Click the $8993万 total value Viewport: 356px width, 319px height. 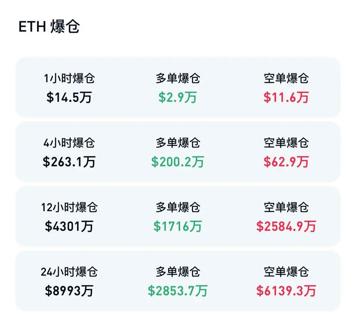tap(69, 291)
